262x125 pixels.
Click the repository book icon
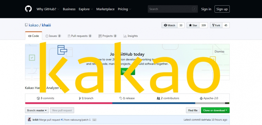[26, 25]
